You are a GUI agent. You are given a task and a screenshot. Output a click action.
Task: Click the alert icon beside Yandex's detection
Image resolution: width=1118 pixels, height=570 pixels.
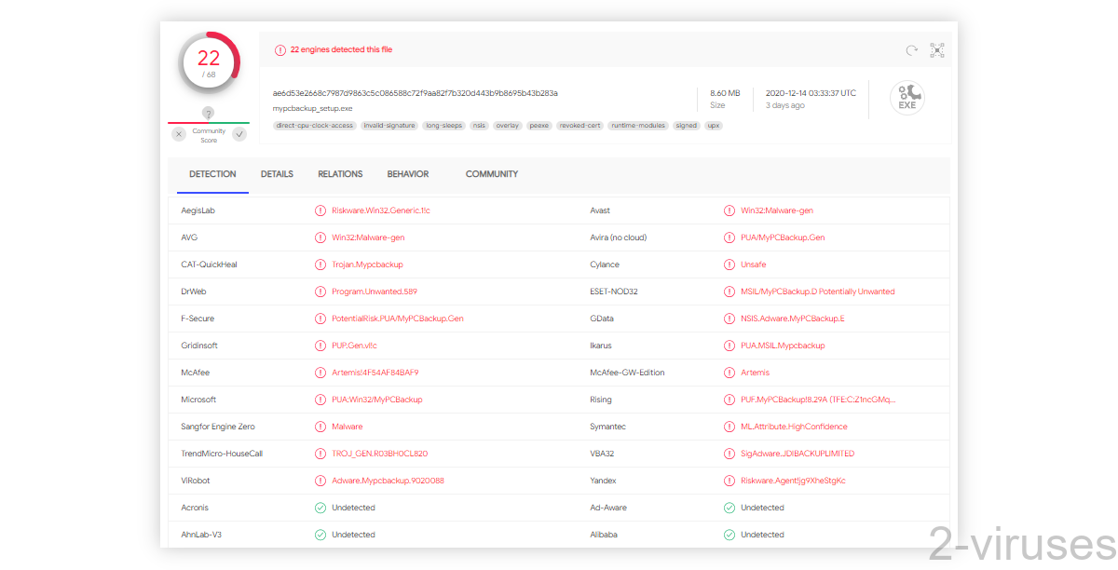coord(729,481)
